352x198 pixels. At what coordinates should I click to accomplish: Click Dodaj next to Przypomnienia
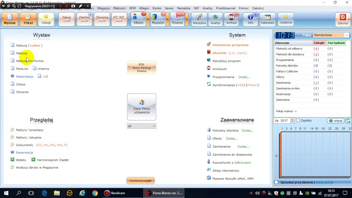[x=244, y=77]
